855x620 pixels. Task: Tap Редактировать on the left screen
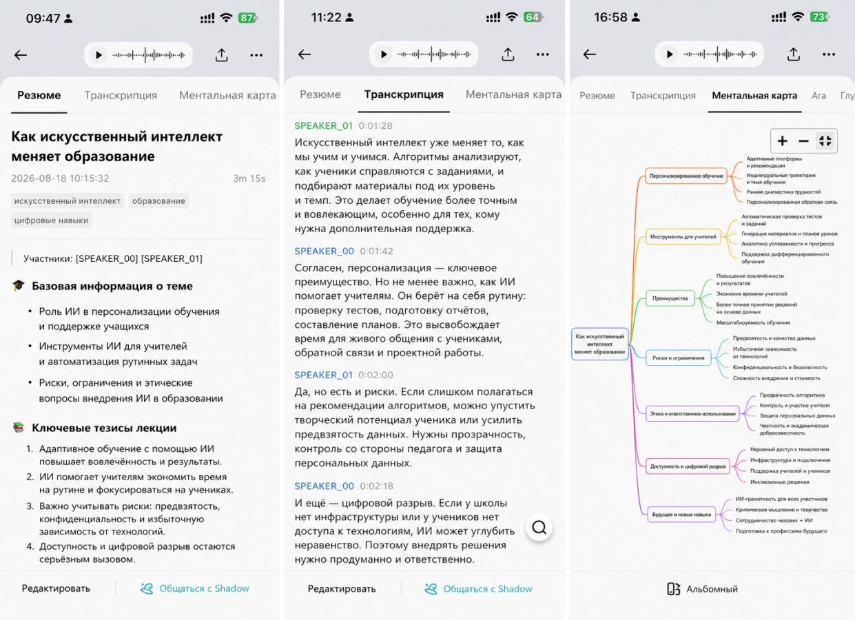tap(56, 588)
